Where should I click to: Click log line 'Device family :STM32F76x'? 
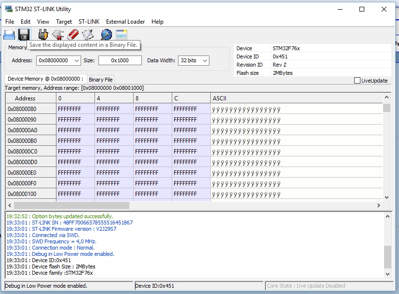pyautogui.click(x=50, y=273)
